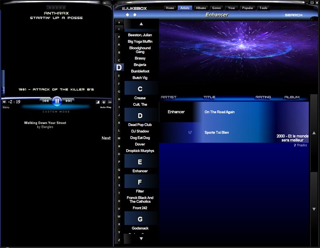Screen dimensions: 320x248
Task: Click the Custom Mode label
Action: 56,112
